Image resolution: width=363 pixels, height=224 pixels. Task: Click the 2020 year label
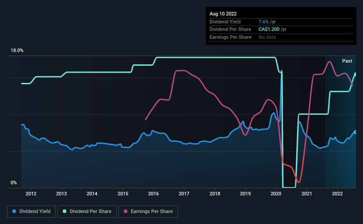tap(276, 194)
